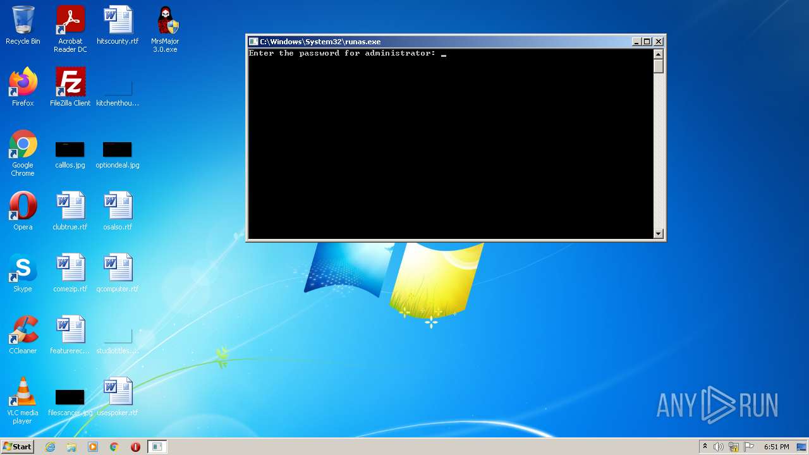
Task: Select the Opera desktop shortcut
Action: tap(23, 211)
